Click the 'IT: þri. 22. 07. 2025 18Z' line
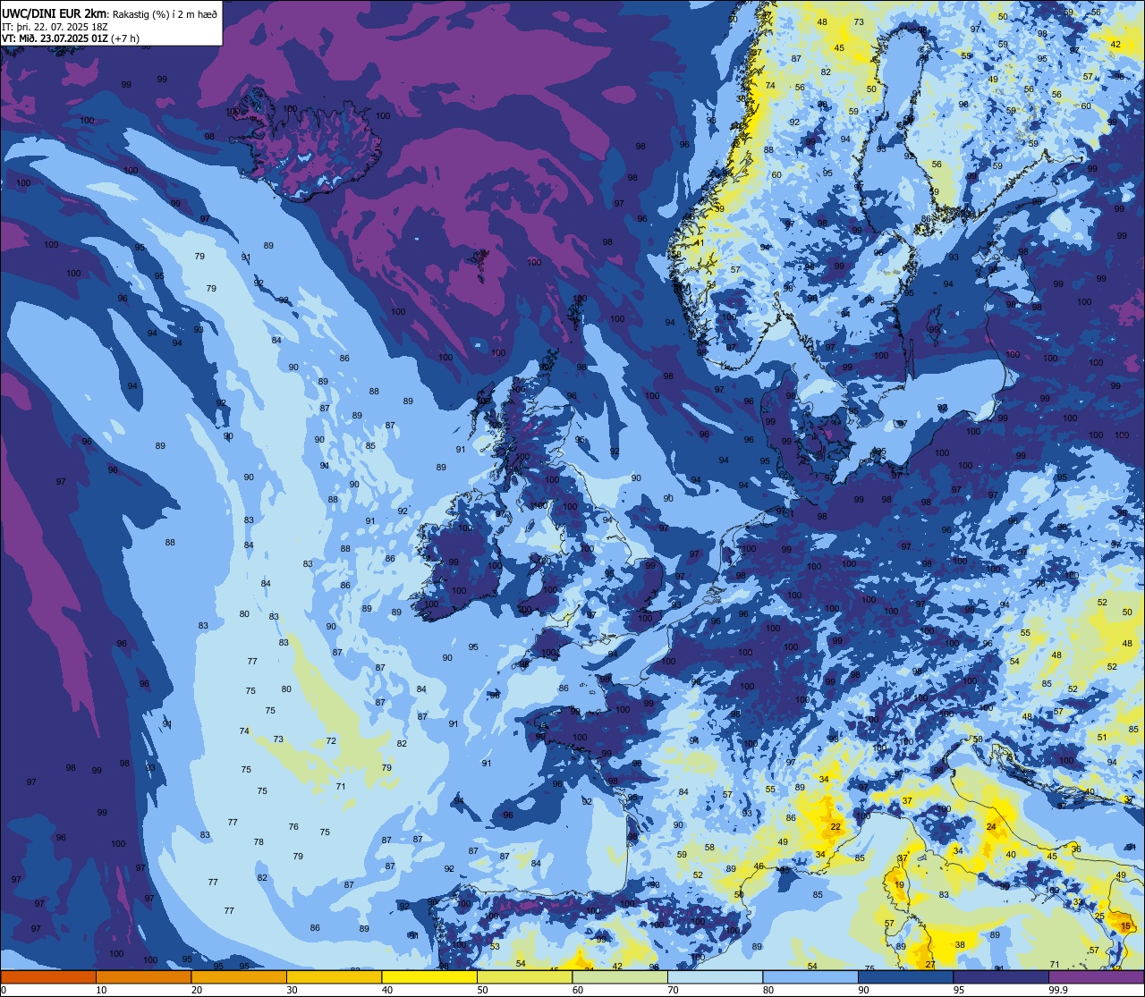This screenshot has height=997, width=1145. pyautogui.click(x=55, y=26)
